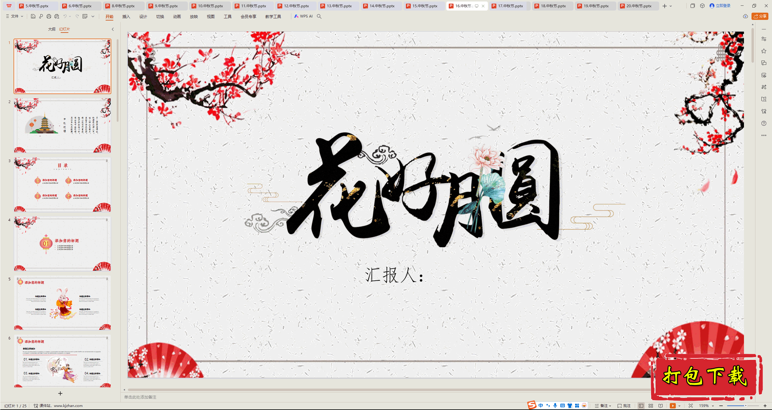Image resolution: width=772 pixels, height=410 pixels.
Task: Open the 159% zoom level dropdown
Action: point(706,406)
